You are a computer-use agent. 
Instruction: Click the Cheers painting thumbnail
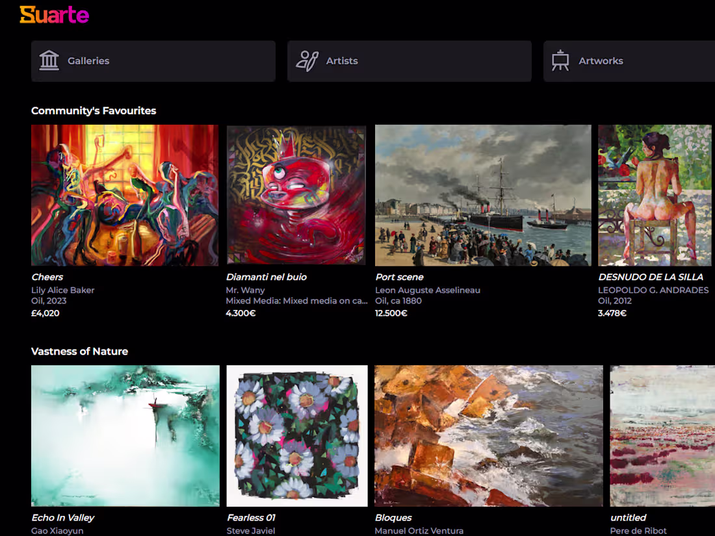click(x=125, y=195)
